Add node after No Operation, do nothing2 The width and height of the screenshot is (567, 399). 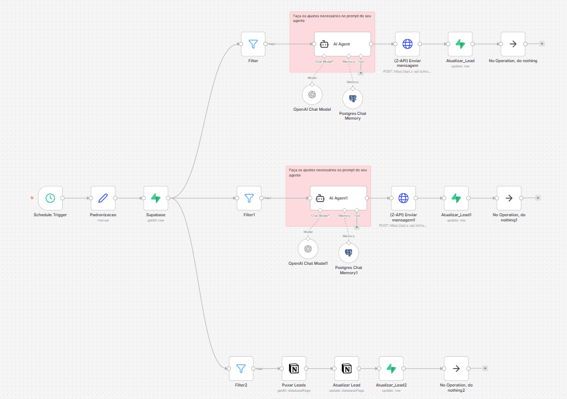pyautogui.click(x=485, y=368)
